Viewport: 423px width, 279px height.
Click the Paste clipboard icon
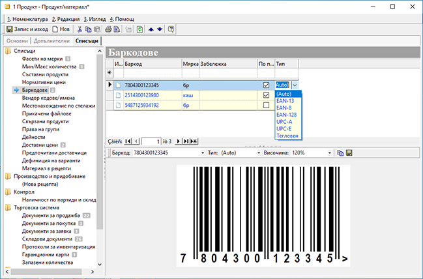97,29
